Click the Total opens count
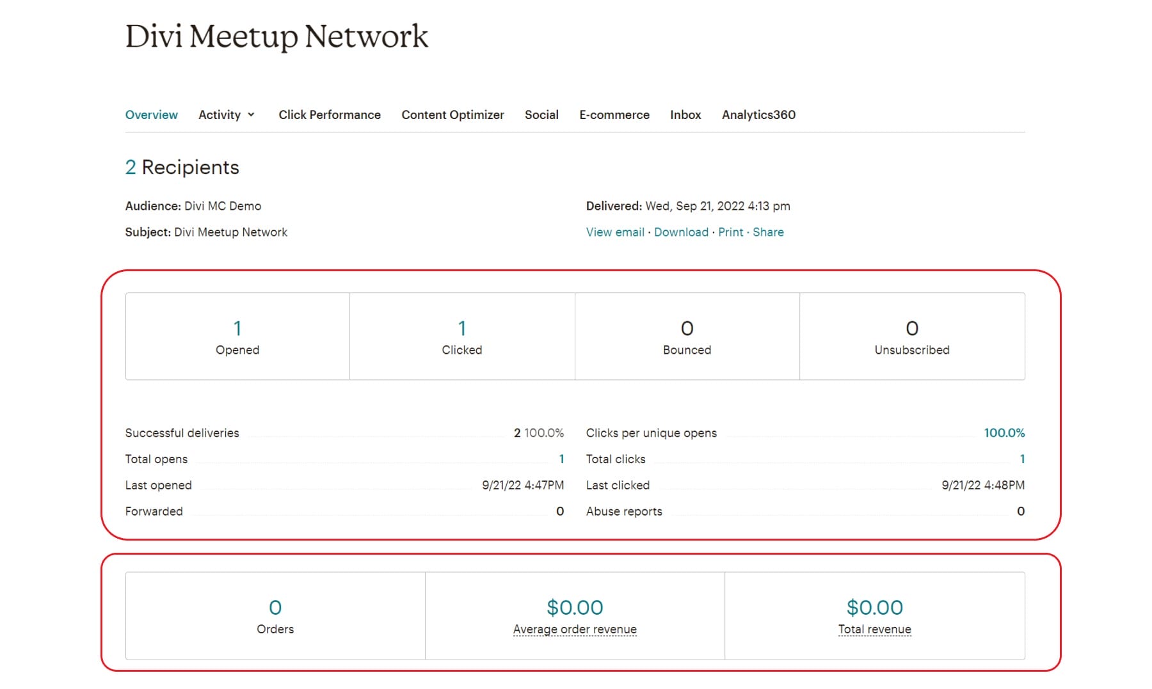Viewport: 1152px width, 689px height. [561, 459]
